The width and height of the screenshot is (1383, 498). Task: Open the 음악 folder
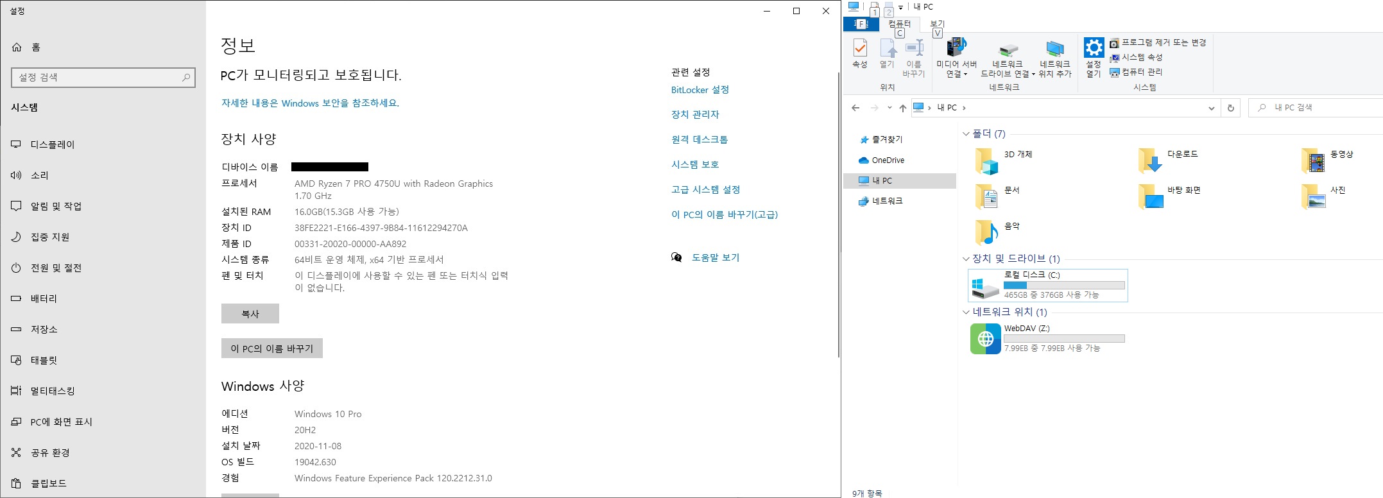997,232
